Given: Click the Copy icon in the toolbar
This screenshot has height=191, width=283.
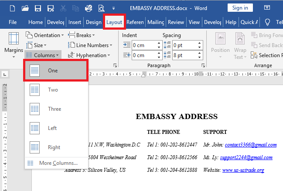Looking at the screenshot, I should 75,8.
